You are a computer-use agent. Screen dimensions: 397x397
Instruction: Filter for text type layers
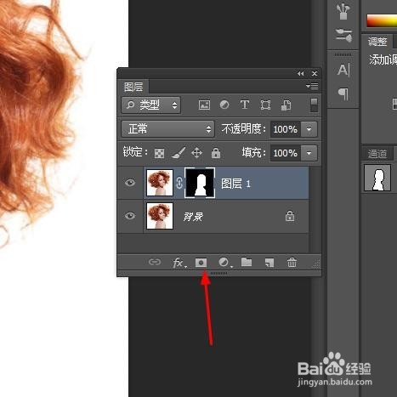click(245, 105)
